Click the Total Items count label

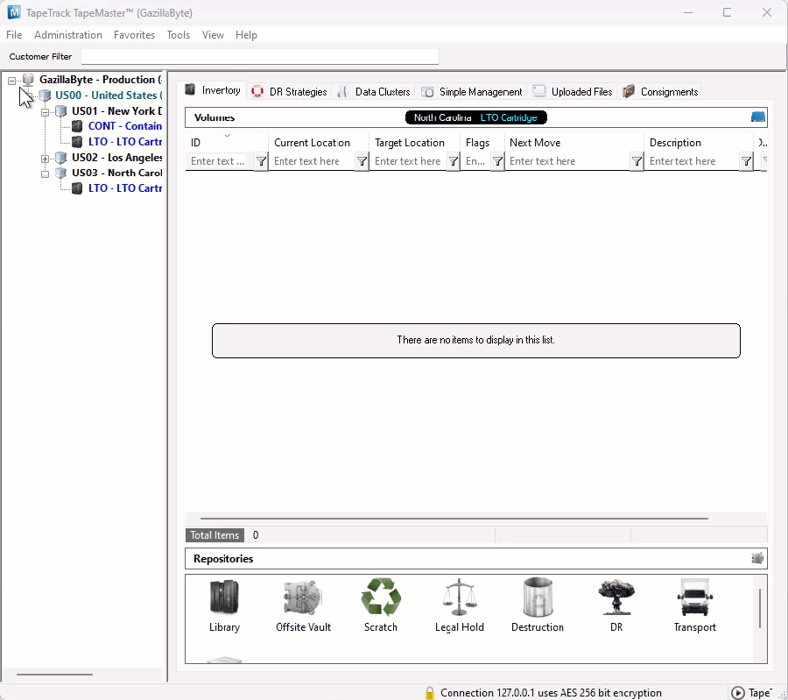click(215, 535)
